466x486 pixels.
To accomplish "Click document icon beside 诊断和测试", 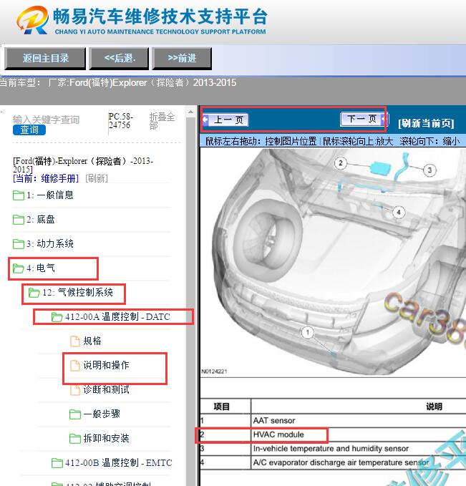I will click(74, 390).
